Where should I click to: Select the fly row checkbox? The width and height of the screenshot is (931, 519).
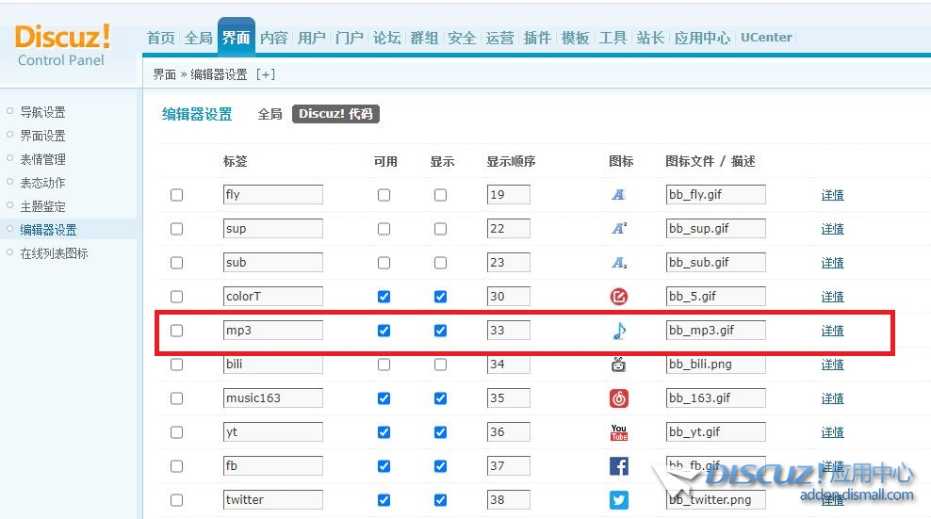coord(176,195)
